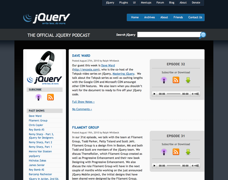Select Remy Sharp, Part 1 in Past Shows

click(40, 147)
